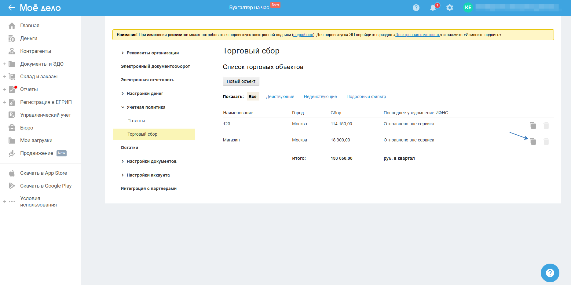Open notifications bell icon
This screenshot has height=285, width=571.
point(433,8)
